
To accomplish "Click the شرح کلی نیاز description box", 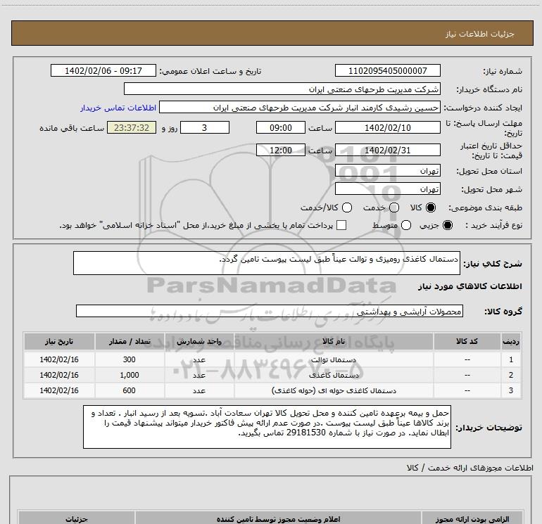I will point(267,263).
